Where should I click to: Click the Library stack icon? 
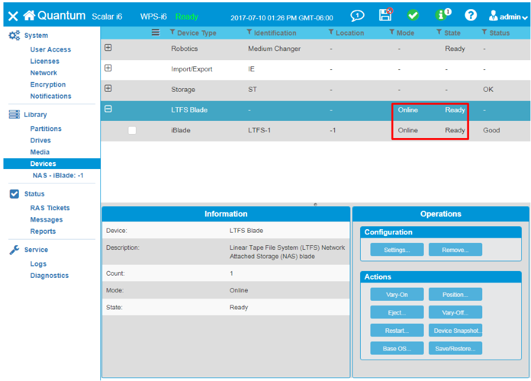pos(14,115)
